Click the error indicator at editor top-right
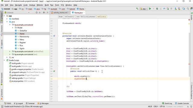The image size is (193, 108). (x=189, y=20)
